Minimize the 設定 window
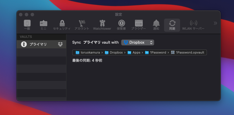 click(27, 15)
